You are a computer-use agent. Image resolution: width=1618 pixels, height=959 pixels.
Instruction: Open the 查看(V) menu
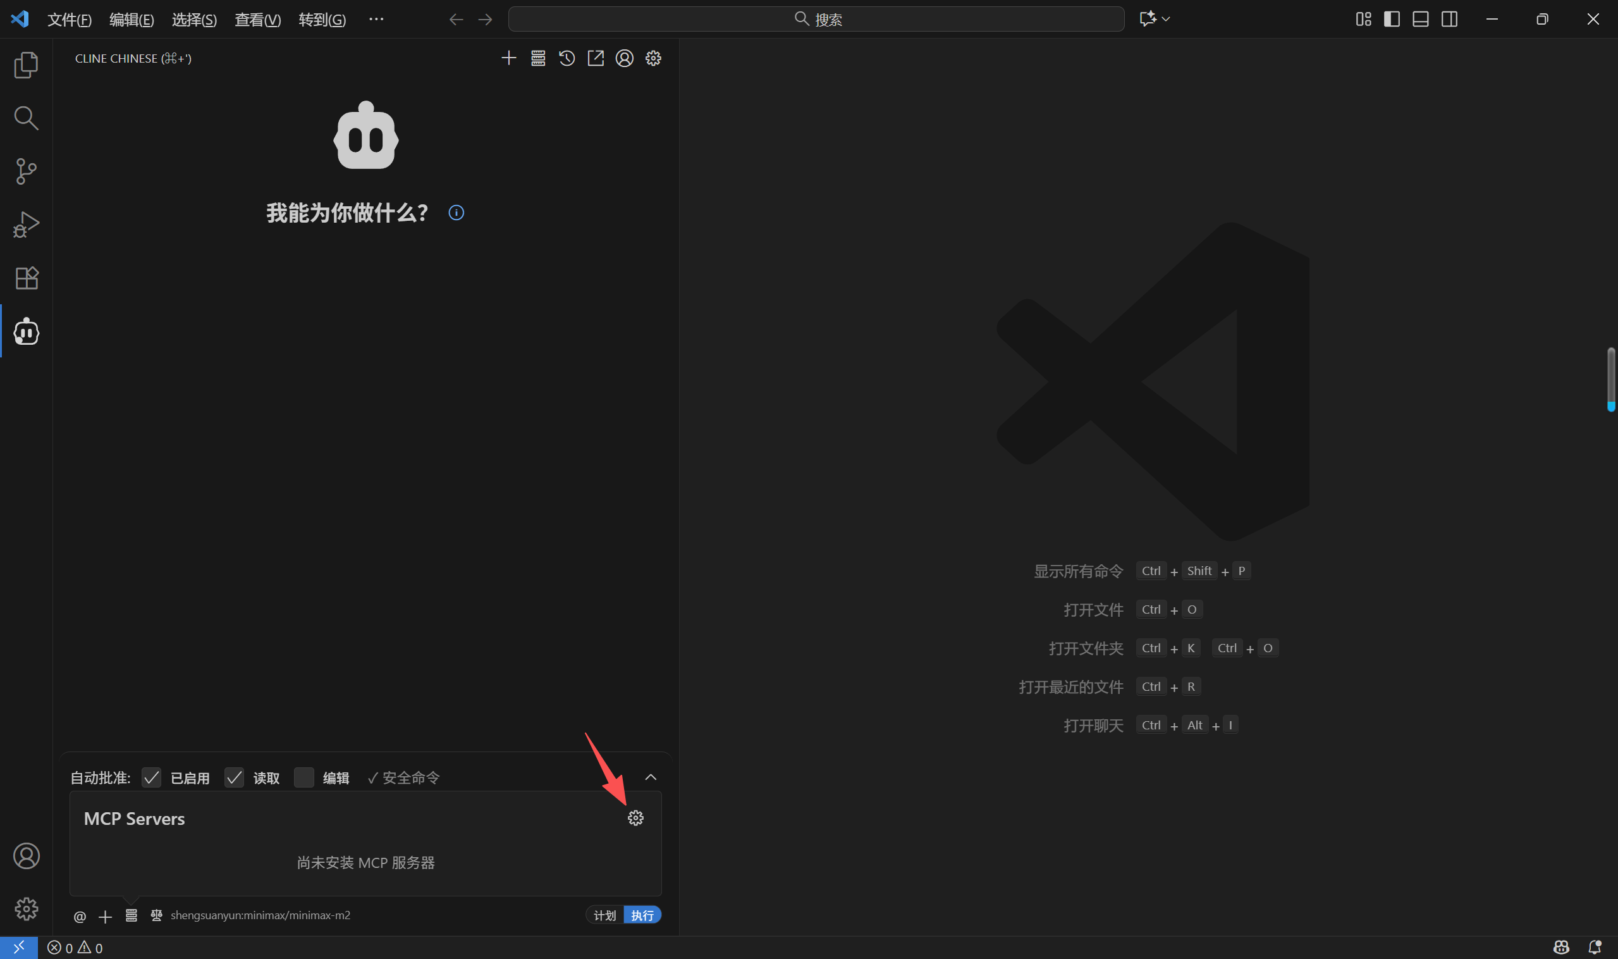tap(257, 20)
